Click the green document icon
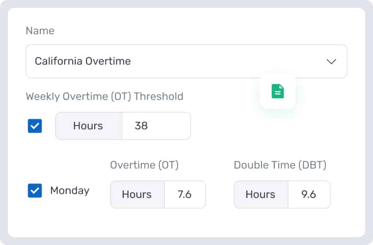The width and height of the screenshot is (373, 245). tap(278, 91)
